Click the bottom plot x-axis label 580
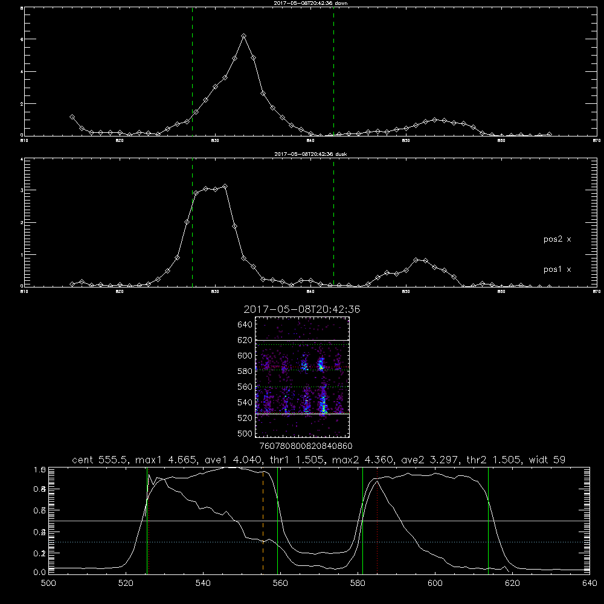 tap(358, 583)
